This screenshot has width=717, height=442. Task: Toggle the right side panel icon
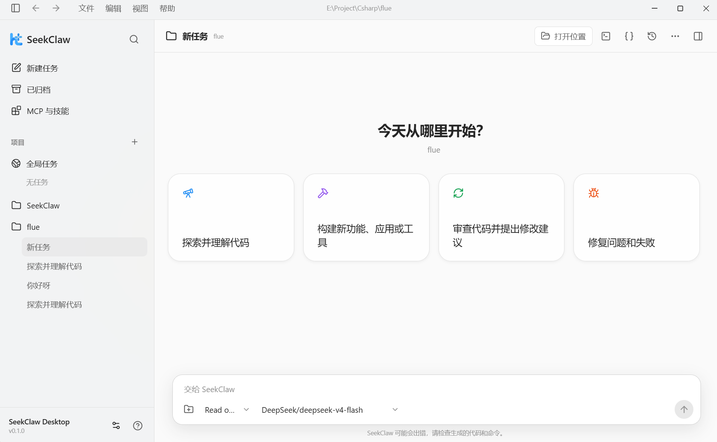coord(698,36)
